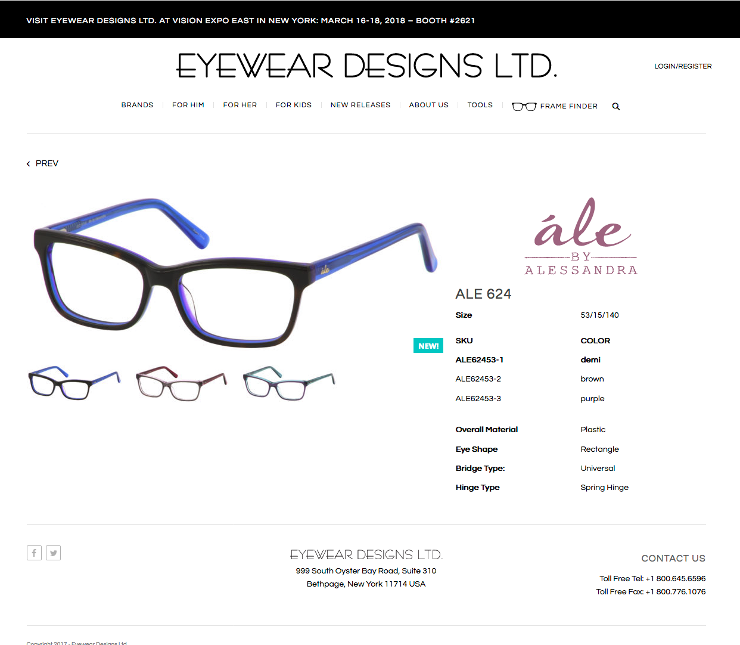Open the Twitter social icon
740x645 pixels.
[x=54, y=553]
